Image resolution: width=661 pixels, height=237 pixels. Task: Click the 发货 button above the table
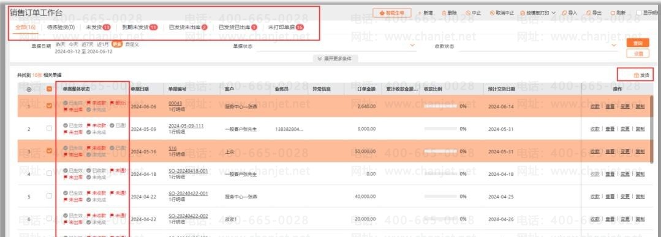[641, 75]
